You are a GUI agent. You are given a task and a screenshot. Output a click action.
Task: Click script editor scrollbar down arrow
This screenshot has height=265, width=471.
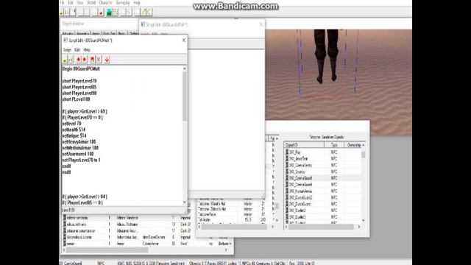click(x=185, y=202)
